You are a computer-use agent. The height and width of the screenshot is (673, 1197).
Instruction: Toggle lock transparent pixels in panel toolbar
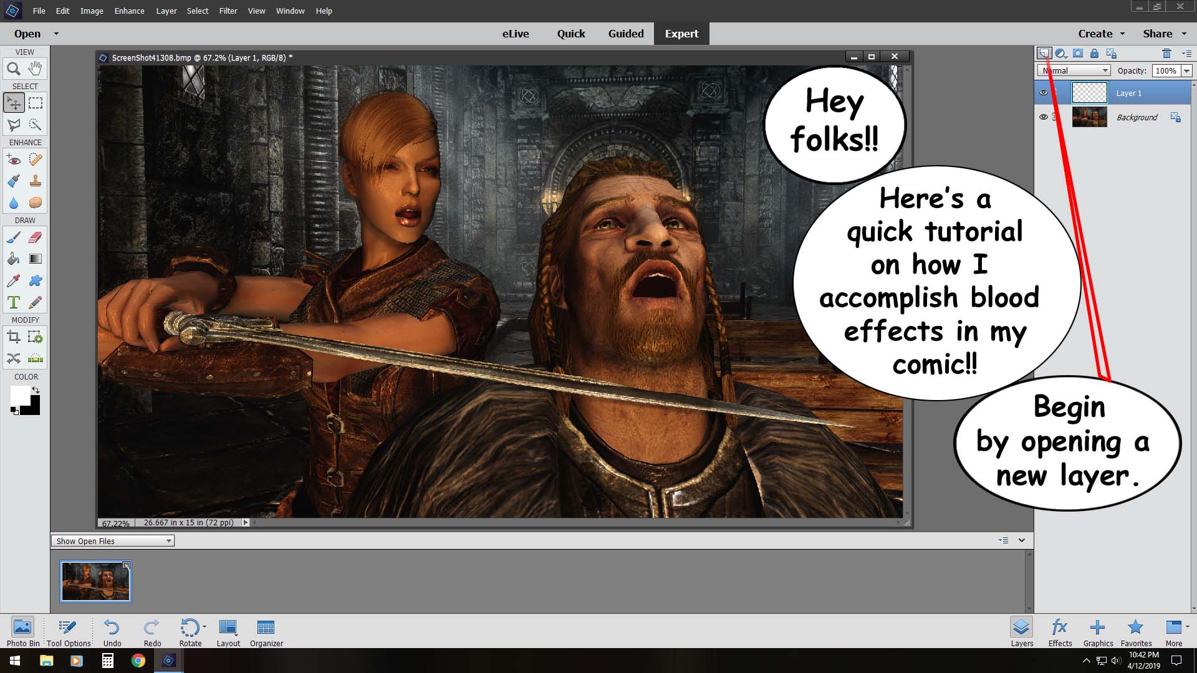coord(1111,54)
